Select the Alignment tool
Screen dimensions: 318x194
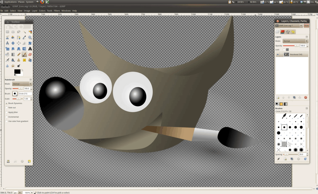point(19,43)
